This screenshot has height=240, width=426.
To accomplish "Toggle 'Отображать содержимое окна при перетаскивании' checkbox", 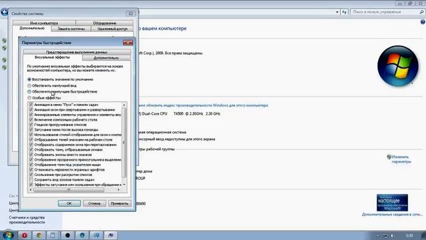I will pos(31,145).
